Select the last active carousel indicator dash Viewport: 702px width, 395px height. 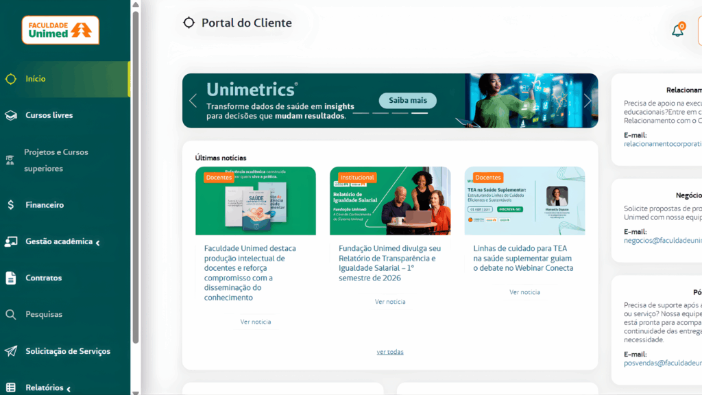(420, 113)
